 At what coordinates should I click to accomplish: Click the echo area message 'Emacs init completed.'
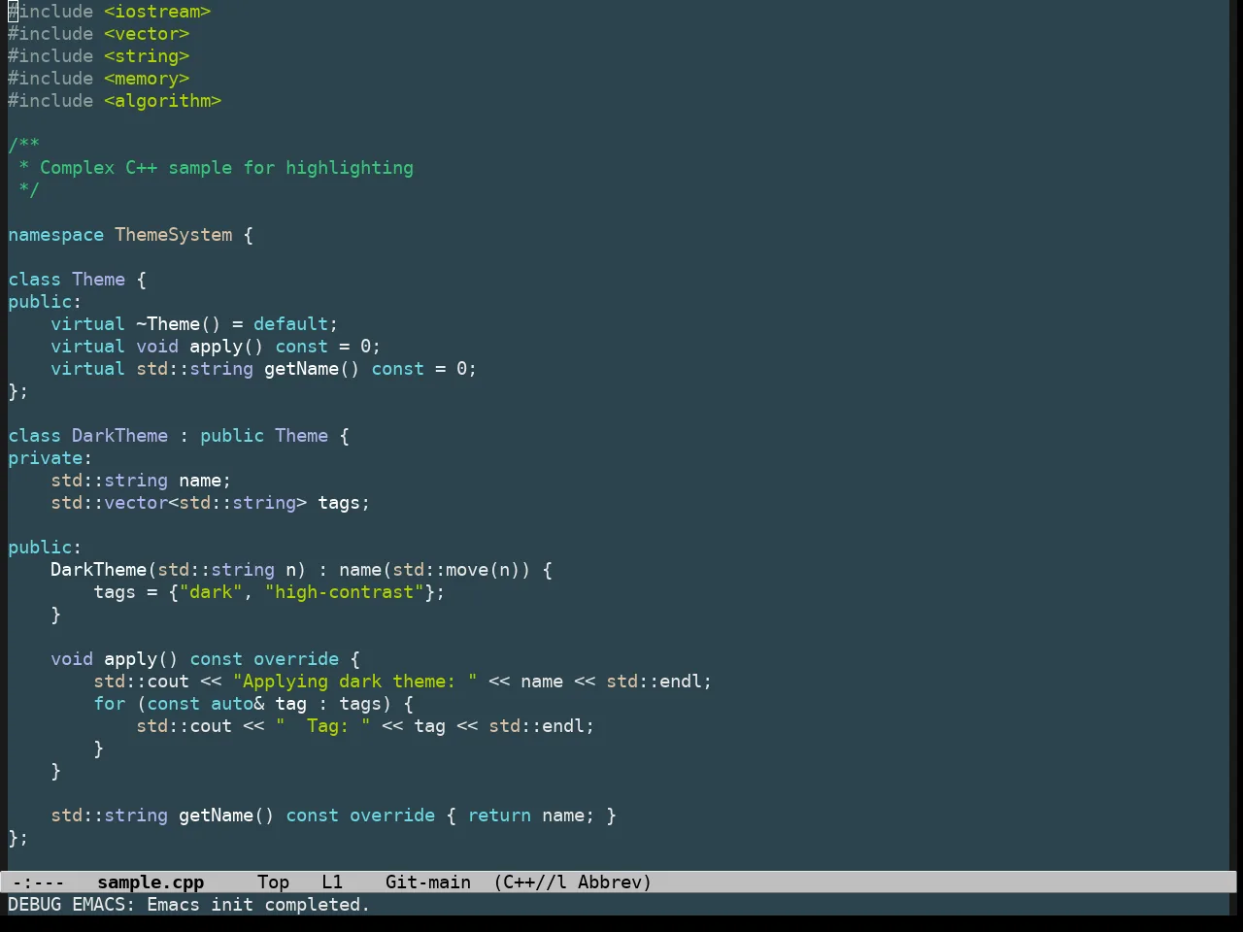point(258,905)
